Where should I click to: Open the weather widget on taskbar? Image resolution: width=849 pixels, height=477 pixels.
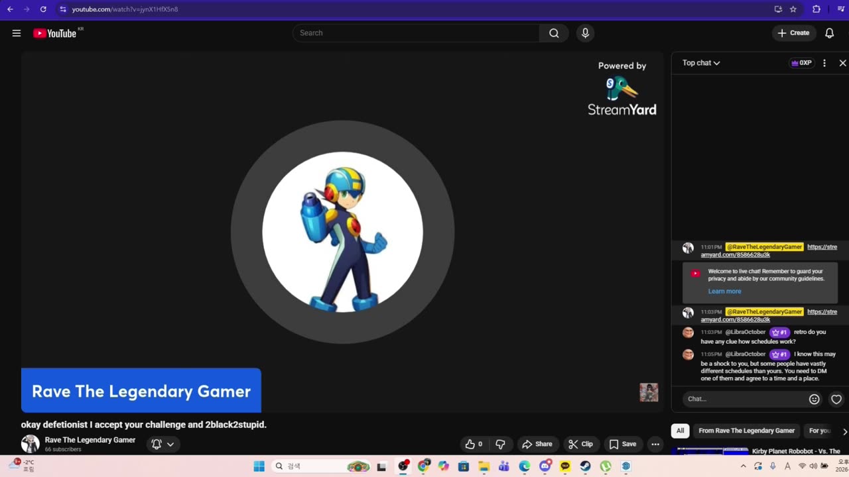pos(22,465)
